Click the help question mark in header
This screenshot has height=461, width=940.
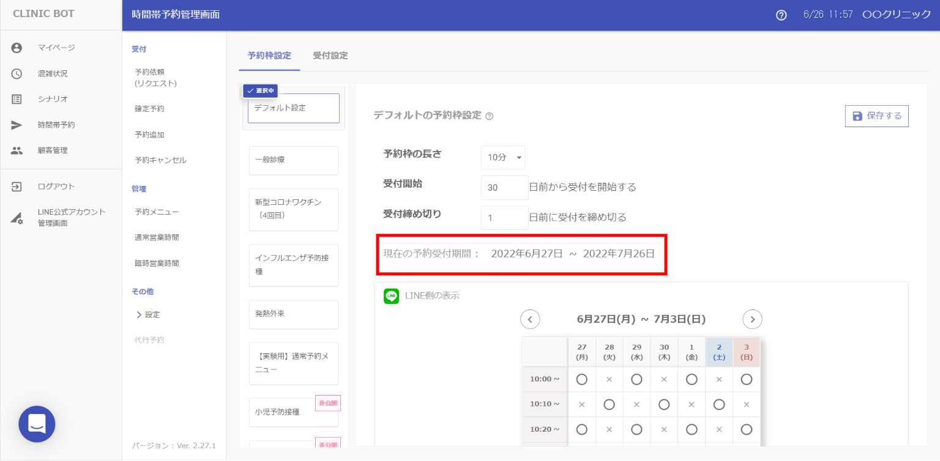pos(781,15)
